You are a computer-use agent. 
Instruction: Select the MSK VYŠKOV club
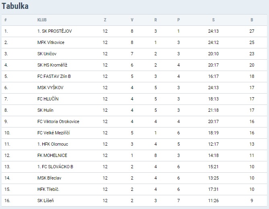pyautogui.click(x=50, y=88)
